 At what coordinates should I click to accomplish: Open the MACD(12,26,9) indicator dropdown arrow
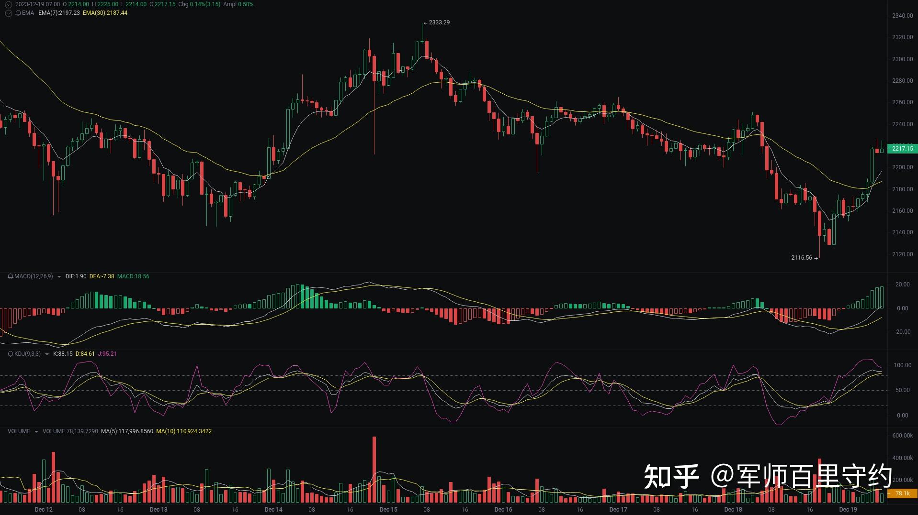[59, 277]
